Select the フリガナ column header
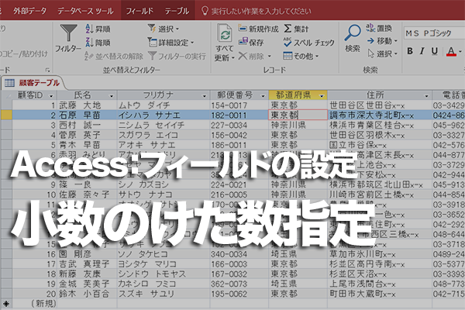The image size is (465, 310). pyautogui.click(x=164, y=95)
